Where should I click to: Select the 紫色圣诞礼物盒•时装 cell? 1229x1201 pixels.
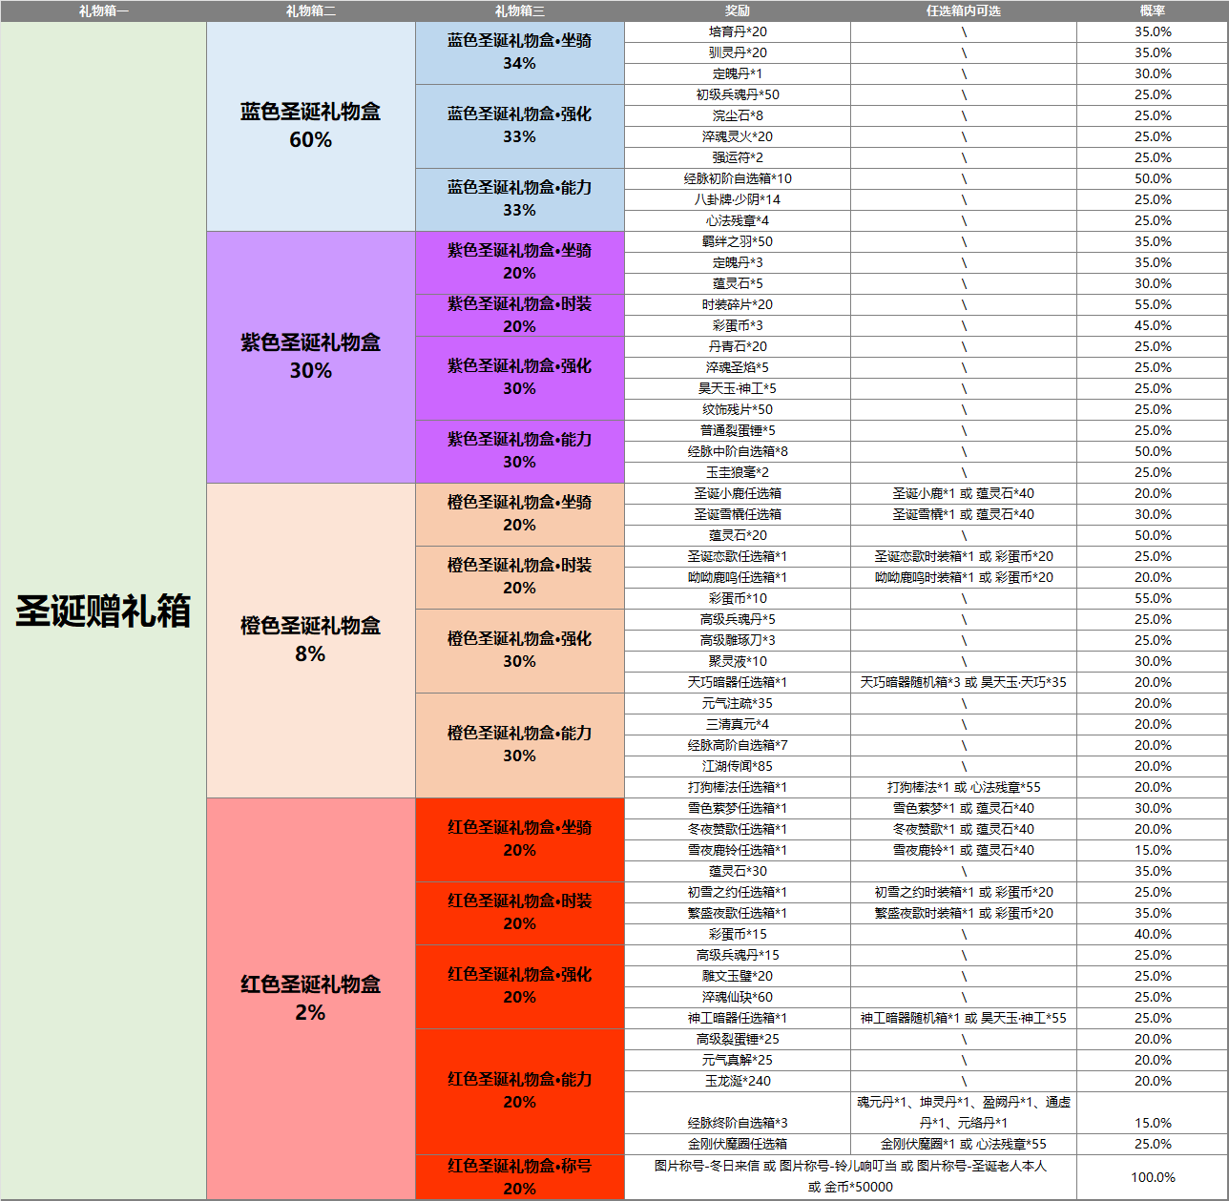[x=519, y=315]
